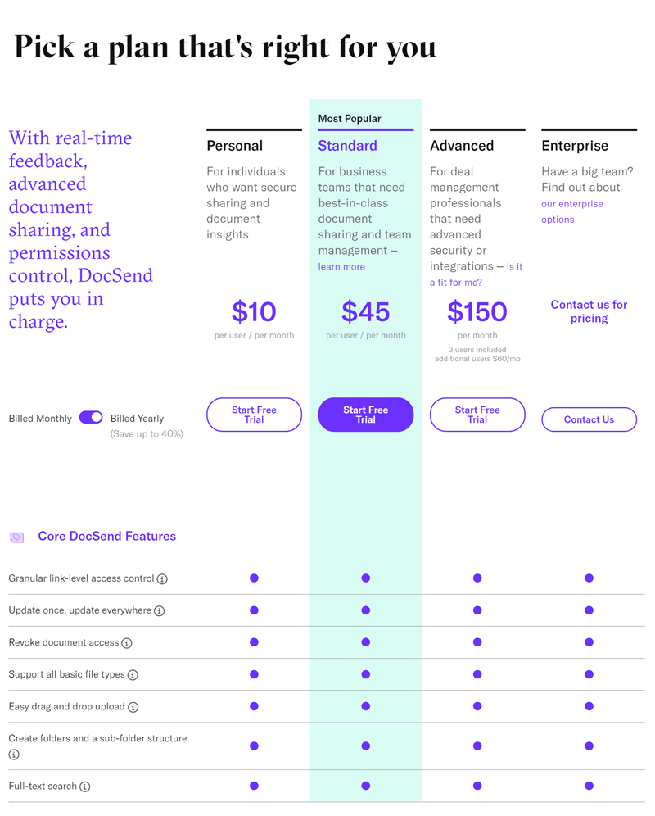Click the Contact us for pricing text

[589, 311]
